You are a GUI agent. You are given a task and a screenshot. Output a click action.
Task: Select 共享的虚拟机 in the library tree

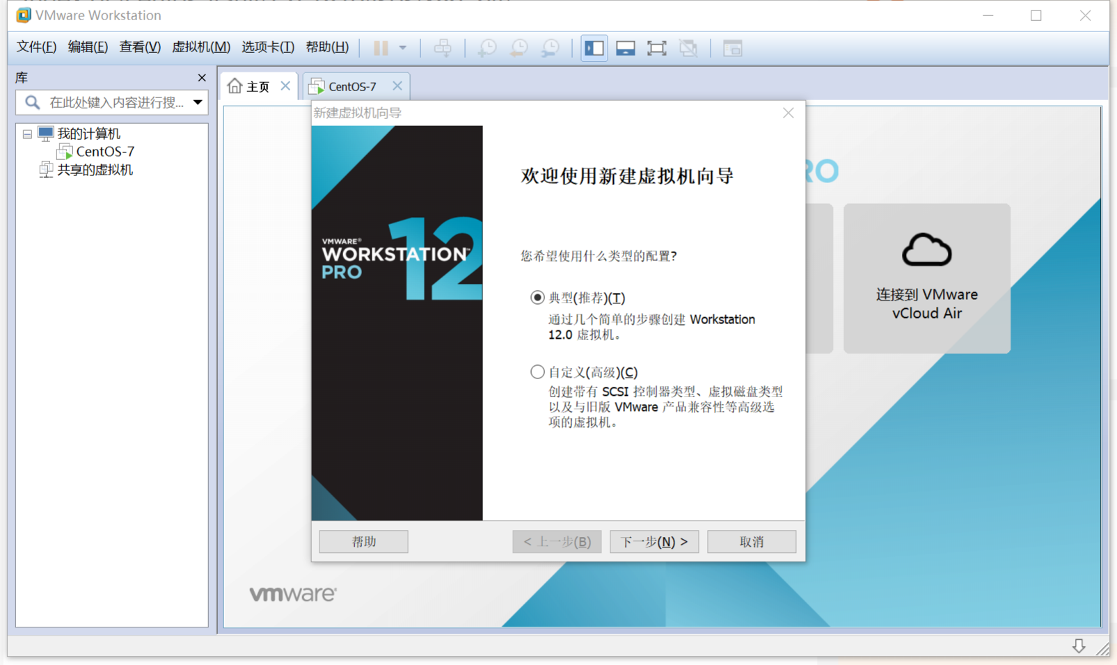[95, 170]
